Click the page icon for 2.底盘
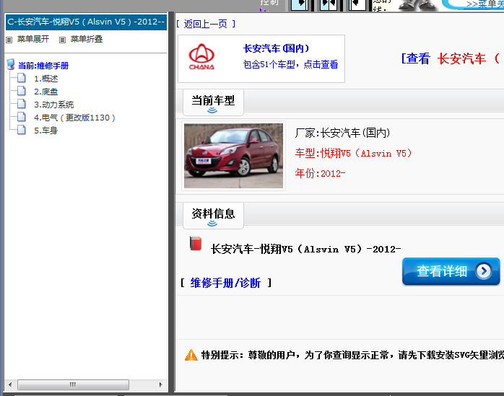The width and height of the screenshot is (504, 396). (21, 91)
